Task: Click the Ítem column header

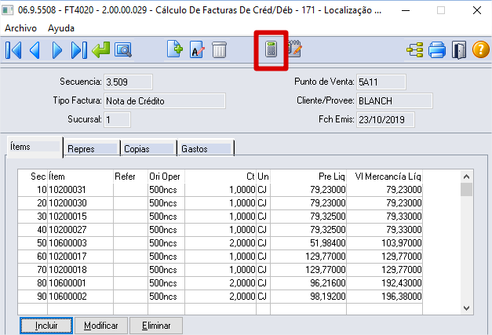Action: pos(80,177)
